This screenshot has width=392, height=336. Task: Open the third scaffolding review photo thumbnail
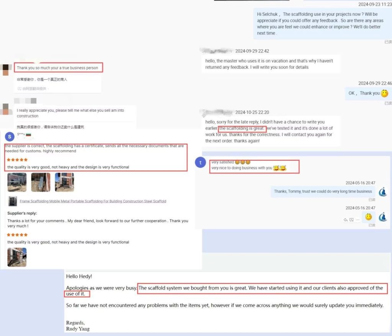click(64, 182)
